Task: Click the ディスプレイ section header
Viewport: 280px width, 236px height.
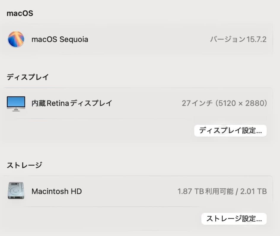Action: pyautogui.click(x=27, y=77)
